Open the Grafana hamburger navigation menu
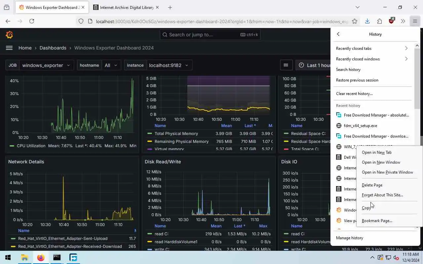Image resolution: width=423 pixels, height=264 pixels. (x=9, y=48)
